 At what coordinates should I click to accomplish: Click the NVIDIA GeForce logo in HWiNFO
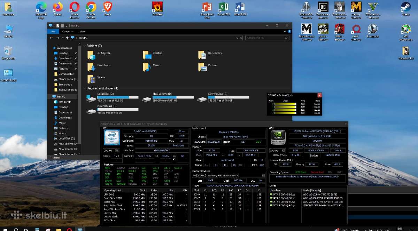pos(278,137)
